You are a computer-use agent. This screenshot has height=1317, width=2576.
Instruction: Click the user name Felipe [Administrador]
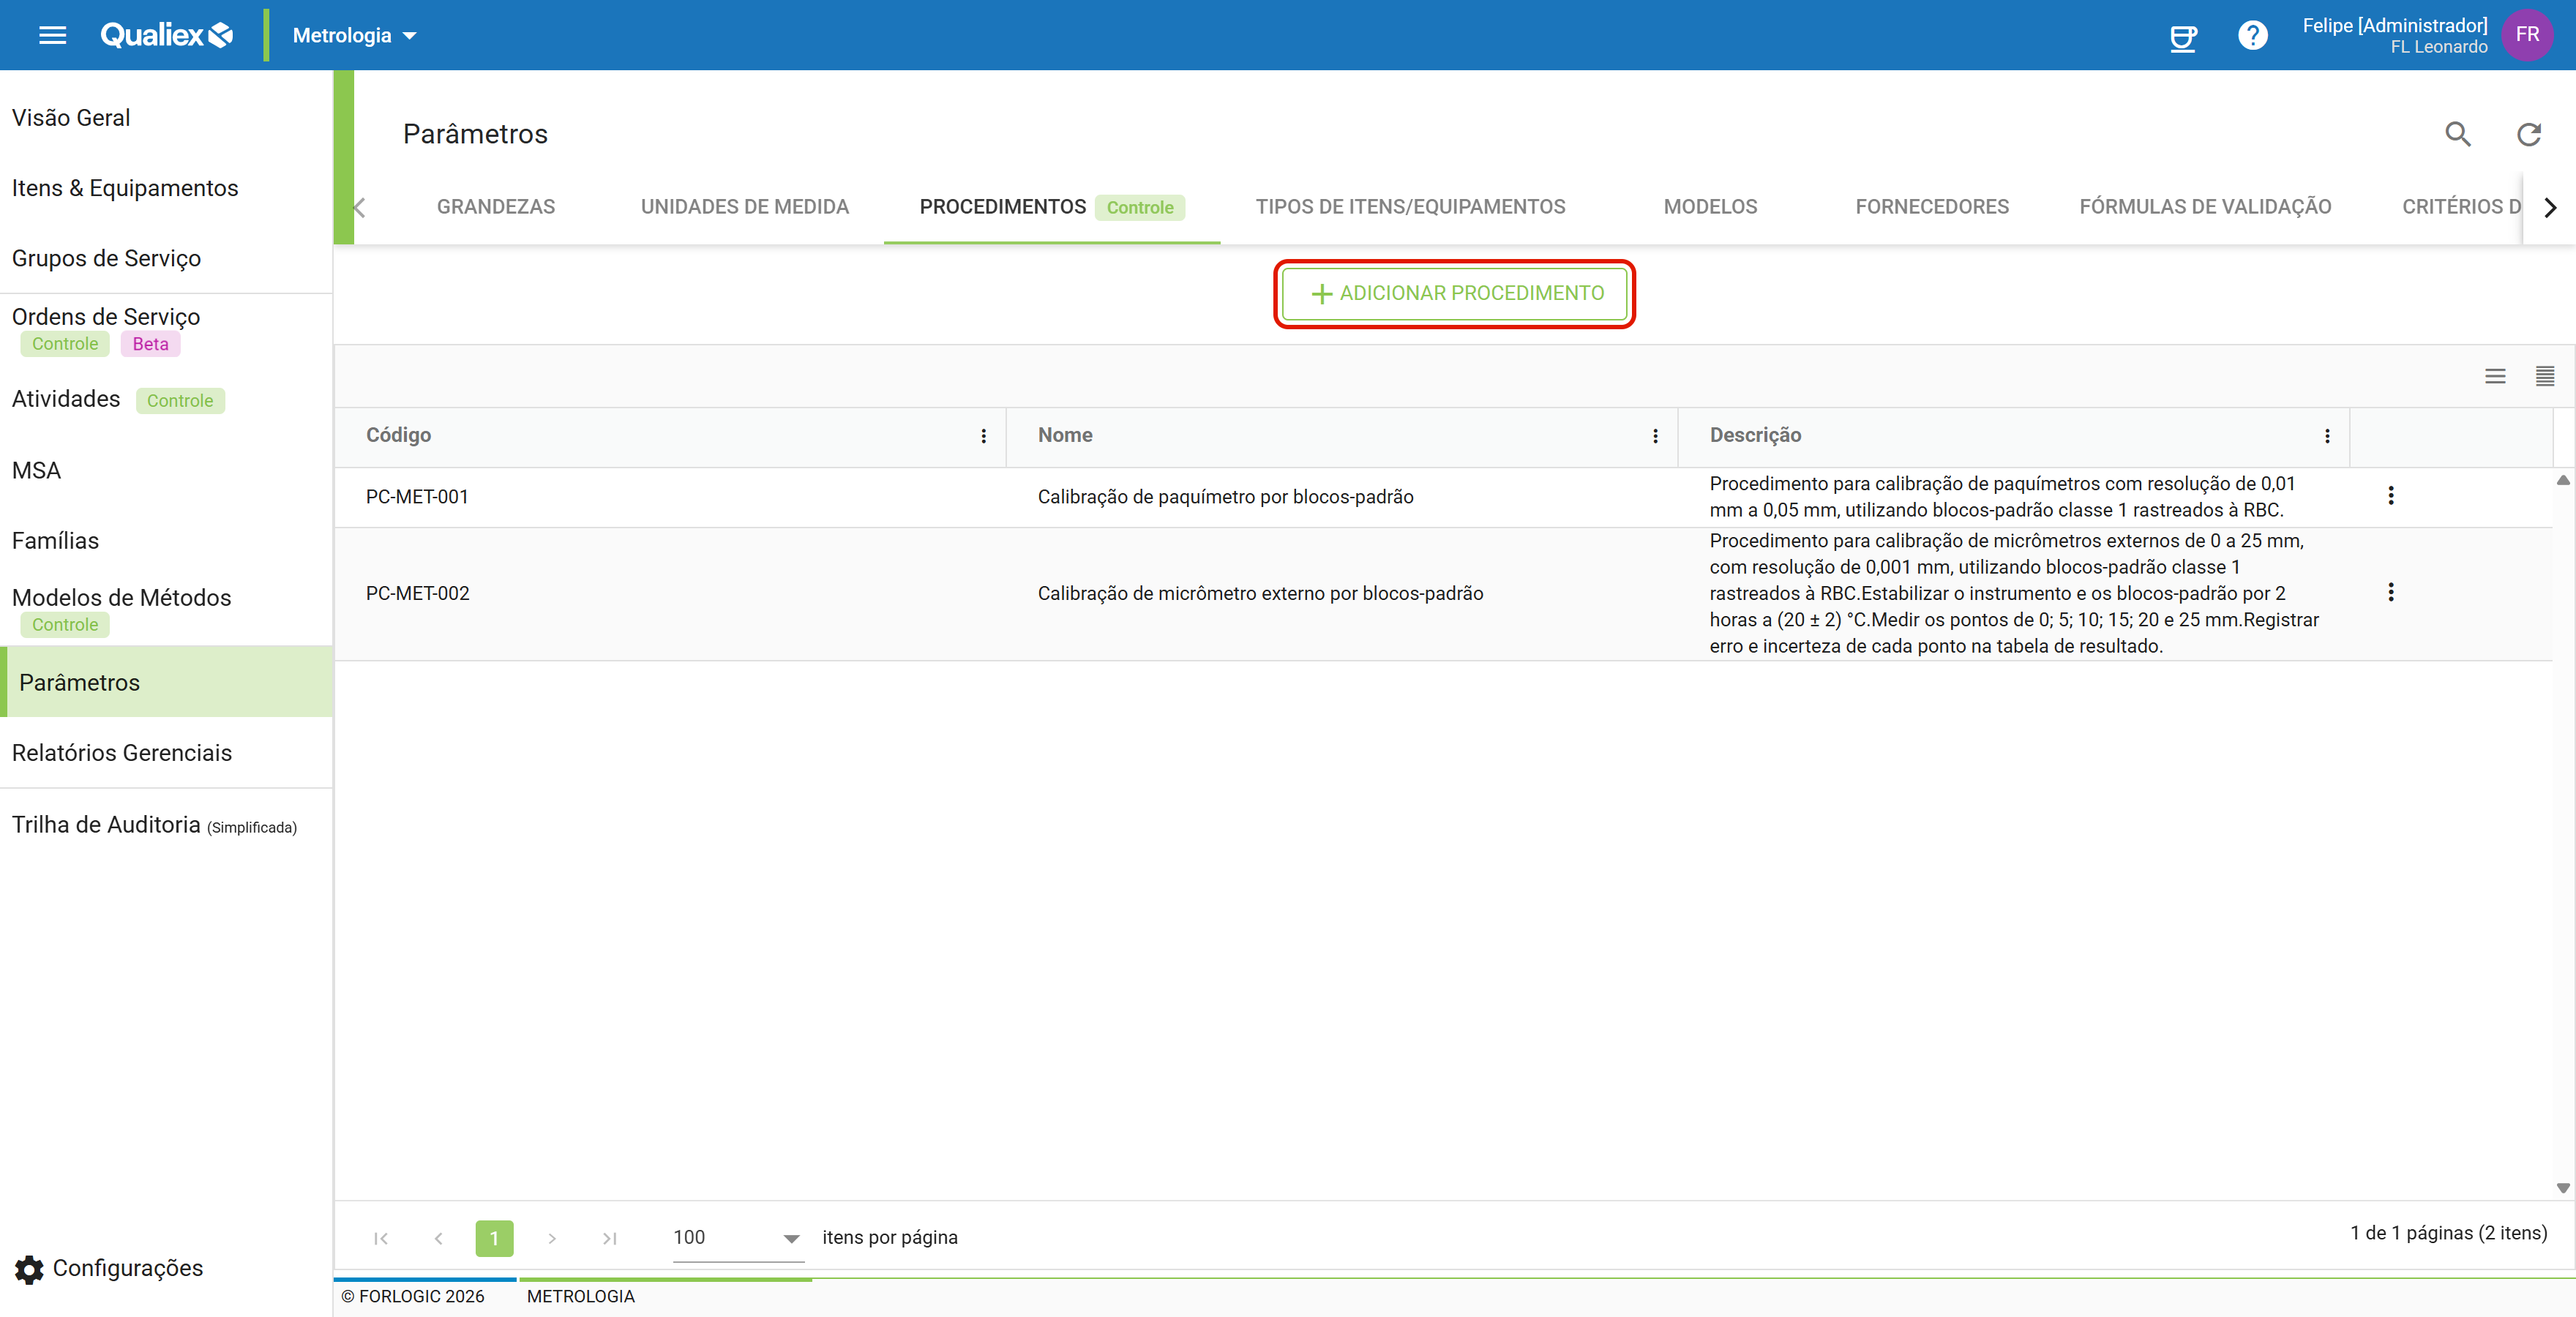[x=2394, y=25]
